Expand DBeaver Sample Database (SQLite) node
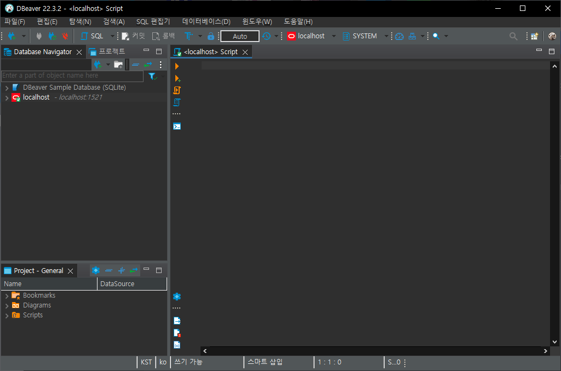The height and width of the screenshot is (371, 561). (x=7, y=88)
